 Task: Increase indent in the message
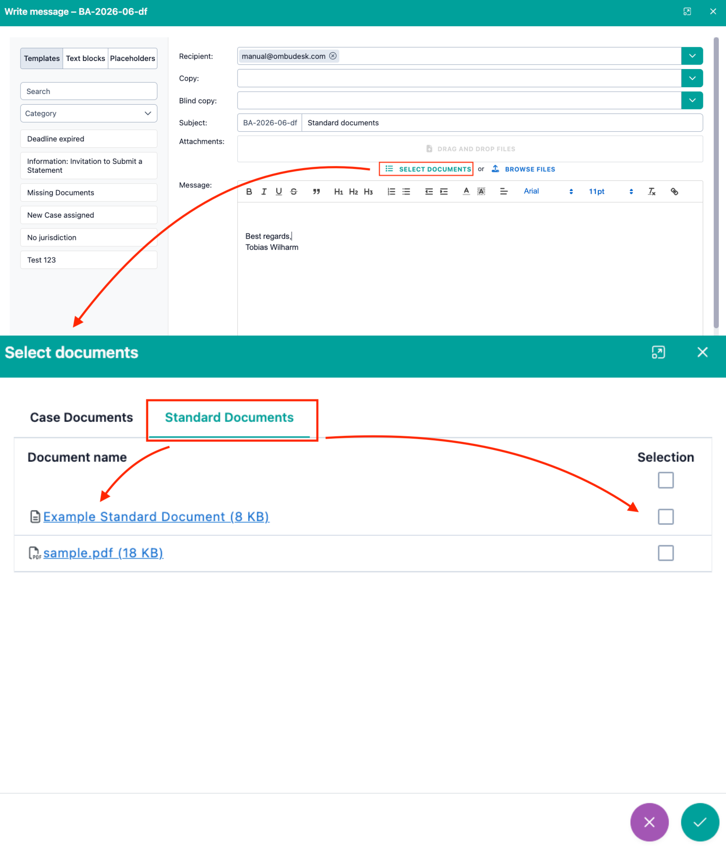tap(444, 191)
